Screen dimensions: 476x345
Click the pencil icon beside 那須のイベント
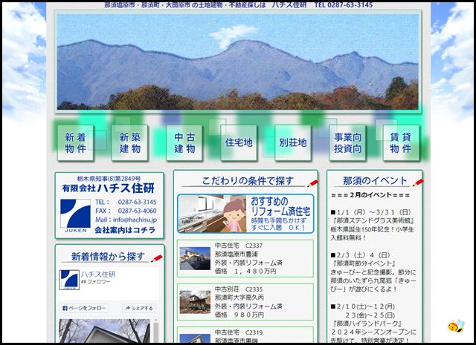(x=418, y=183)
